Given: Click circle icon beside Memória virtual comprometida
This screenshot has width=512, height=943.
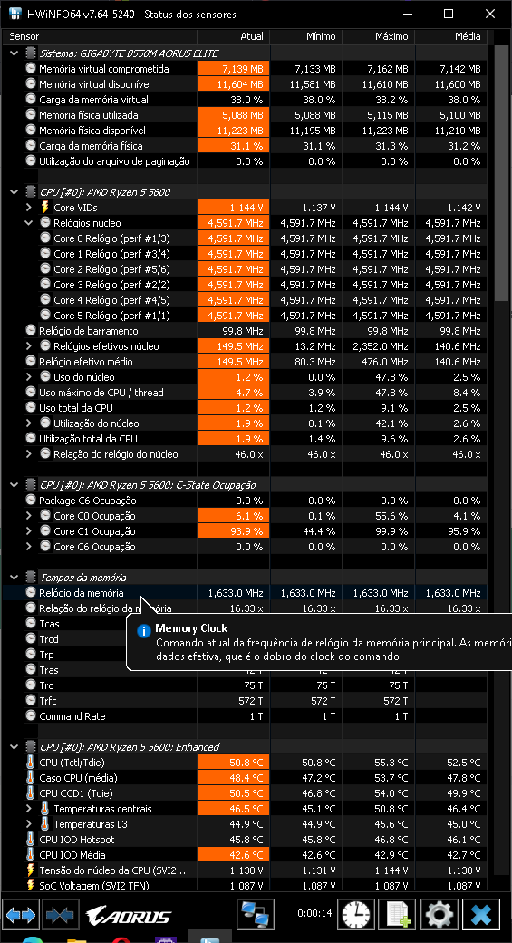Looking at the screenshot, I should pos(31,69).
